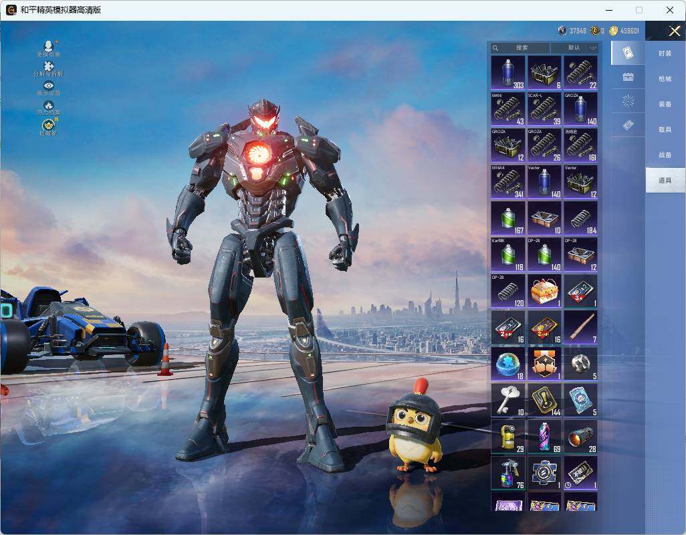Select the DP-28 green spray can 140
Screen dimensions: 686x535
[544, 255]
